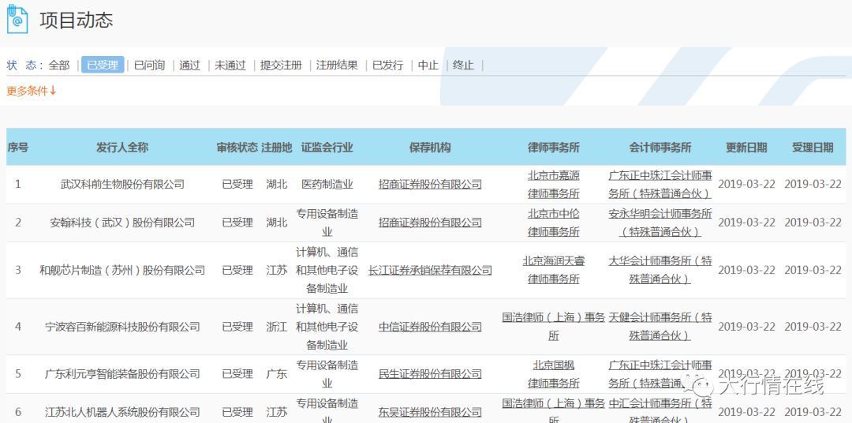Open 北京市嘉源律师事务所 link
The image size is (852, 423).
[554, 185]
